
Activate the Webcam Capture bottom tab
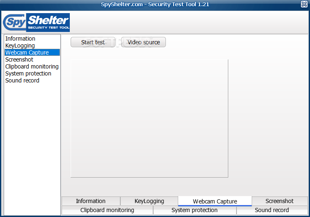tap(215, 201)
